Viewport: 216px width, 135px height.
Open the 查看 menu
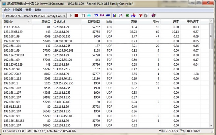28,10
